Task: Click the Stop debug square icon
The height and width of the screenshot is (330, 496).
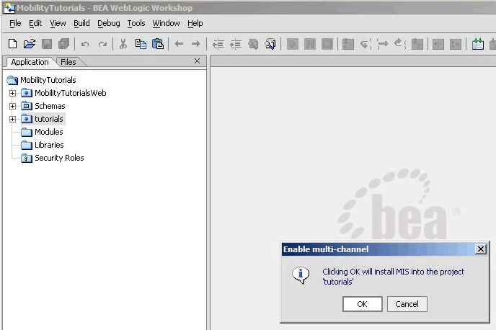Action: point(327,44)
